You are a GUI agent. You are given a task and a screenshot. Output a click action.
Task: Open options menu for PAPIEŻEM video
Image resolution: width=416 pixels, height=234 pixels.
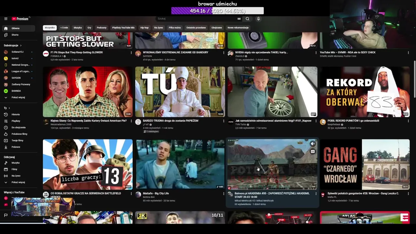pos(224,121)
